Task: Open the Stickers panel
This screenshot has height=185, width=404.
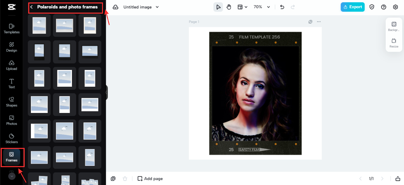Action: [11, 138]
